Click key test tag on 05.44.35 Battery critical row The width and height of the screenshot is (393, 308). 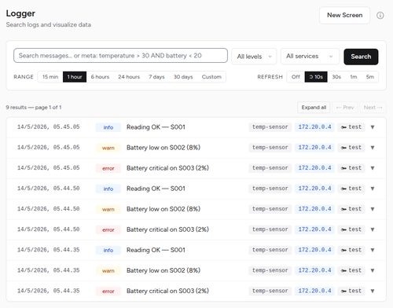[351, 291]
